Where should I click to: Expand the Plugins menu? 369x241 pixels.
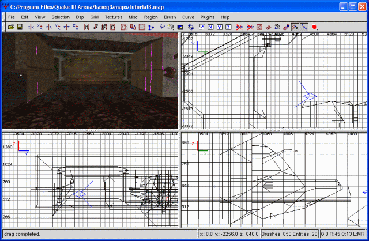(208, 17)
